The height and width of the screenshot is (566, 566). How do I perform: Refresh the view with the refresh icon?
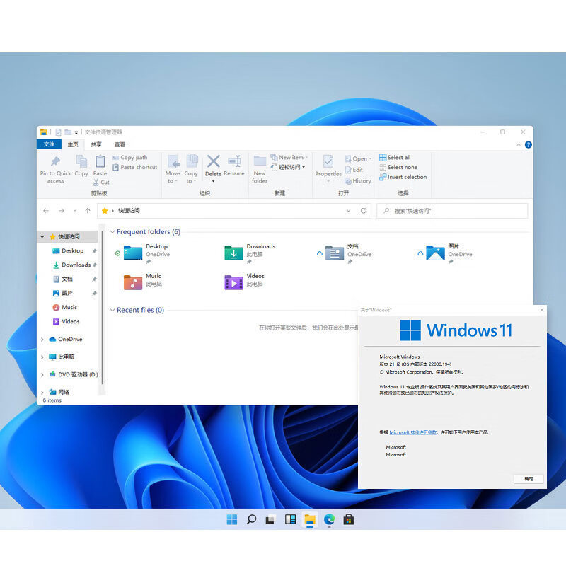click(363, 211)
